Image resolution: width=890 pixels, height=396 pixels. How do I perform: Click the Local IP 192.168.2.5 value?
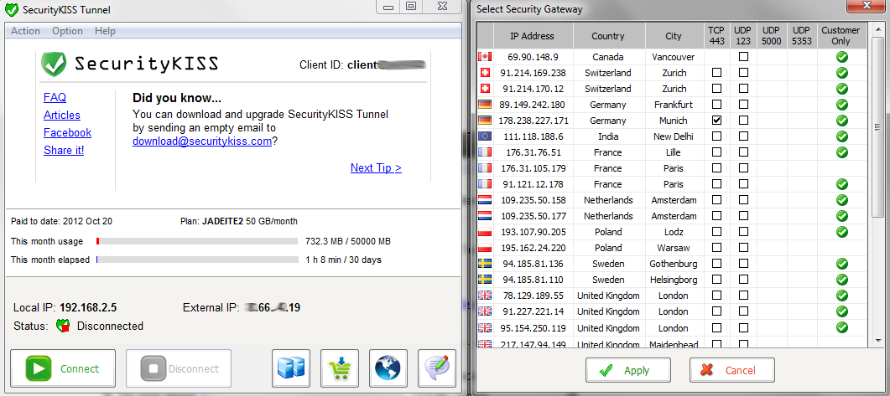click(88, 308)
